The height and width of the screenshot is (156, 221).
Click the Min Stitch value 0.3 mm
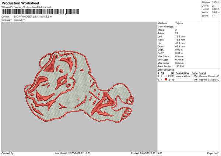(179, 60)
